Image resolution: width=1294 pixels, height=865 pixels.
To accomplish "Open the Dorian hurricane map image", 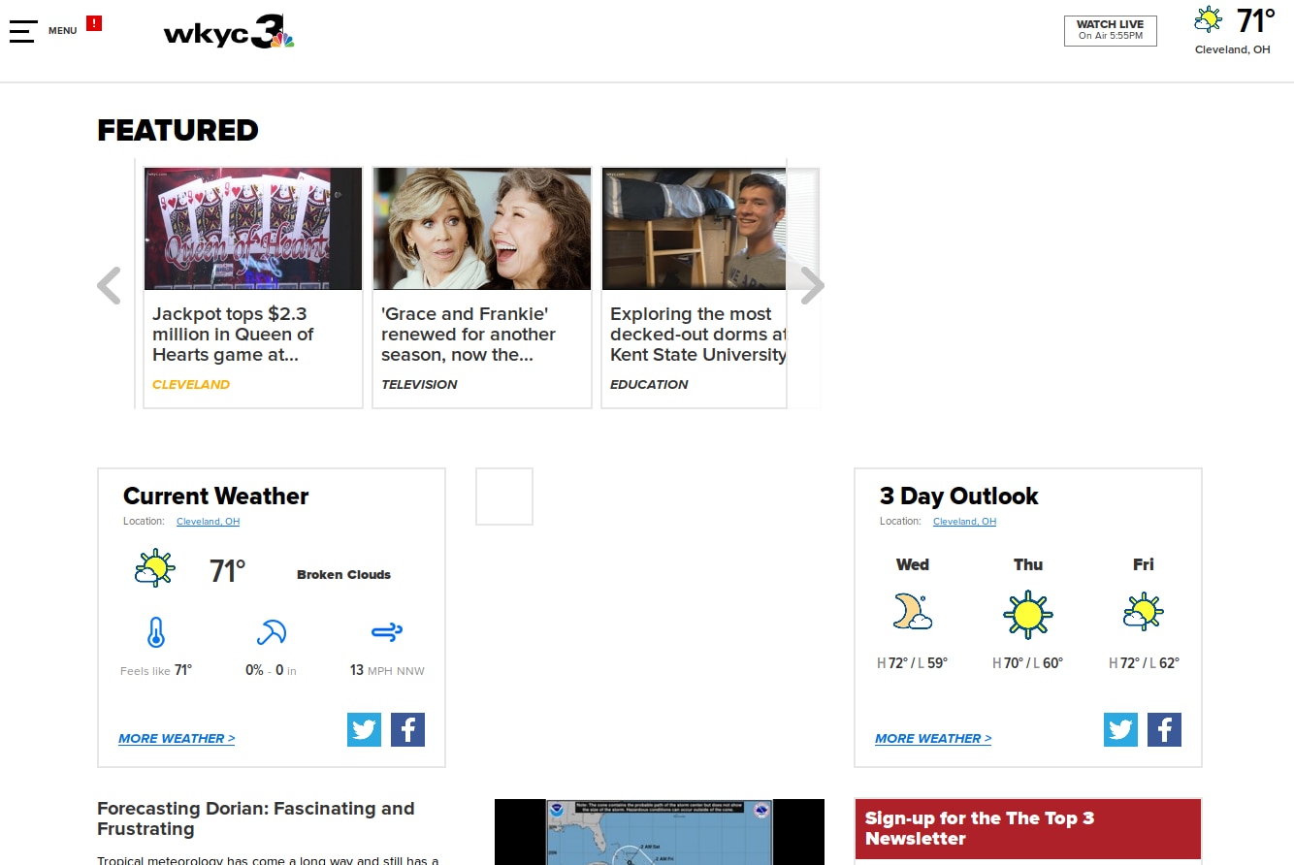I will point(660,832).
